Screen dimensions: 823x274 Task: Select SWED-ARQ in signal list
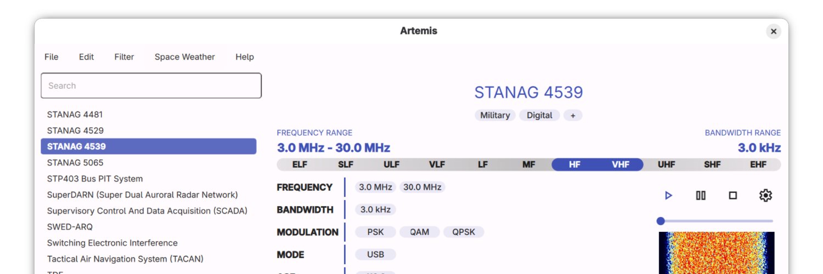click(149, 227)
